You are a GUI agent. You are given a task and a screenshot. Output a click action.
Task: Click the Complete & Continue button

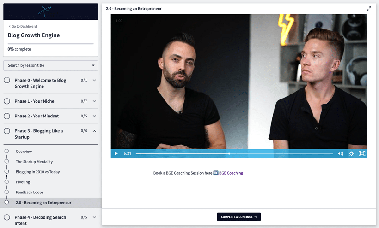238,217
